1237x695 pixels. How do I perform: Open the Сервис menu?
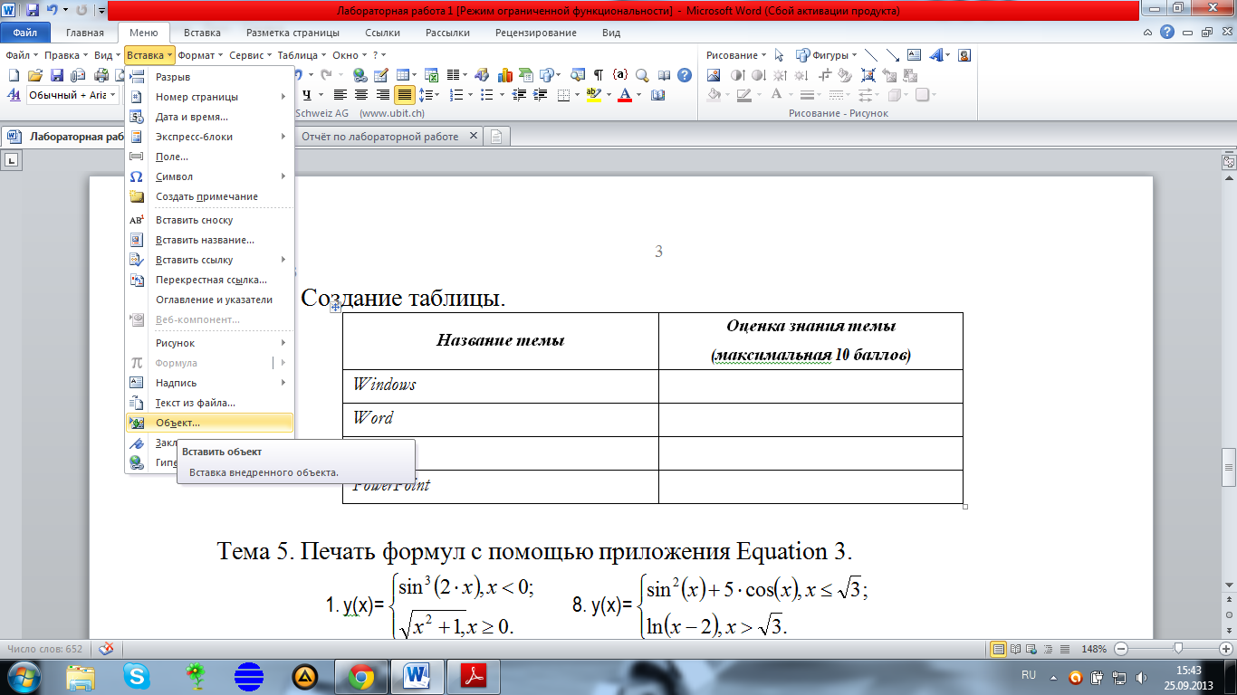click(x=252, y=55)
